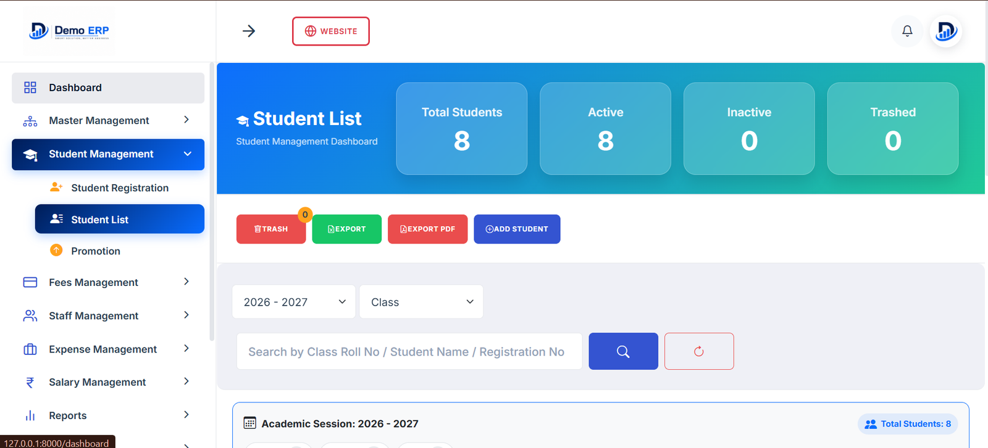This screenshot has height=448, width=988.
Task: Click the Website button
Action: coord(331,31)
